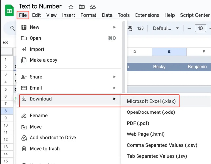211x164 pixels.
Task: Click the Add shortcut to Drive icon
Action: click(x=24, y=138)
